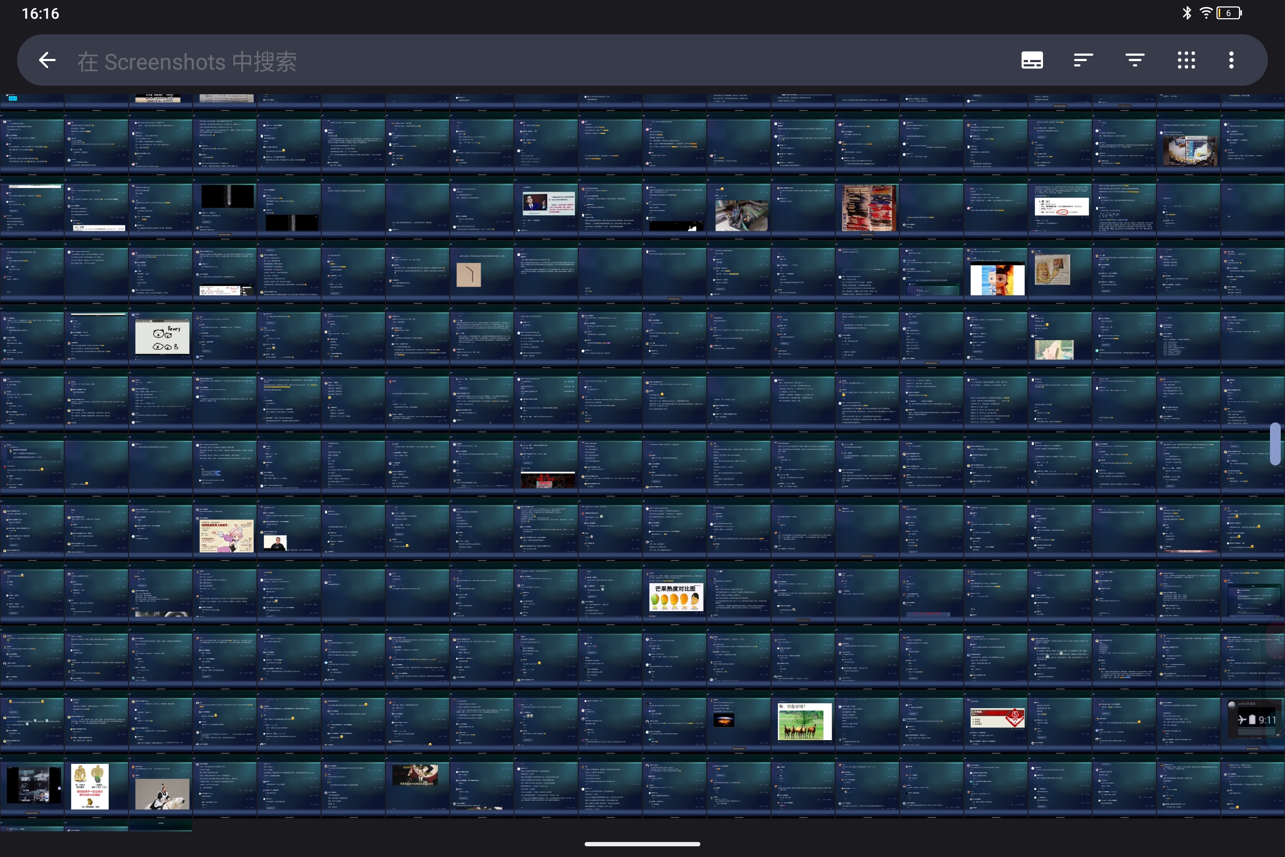Image resolution: width=1285 pixels, height=857 pixels.
Task: Open the beige paper photo screenshot
Action: (482, 272)
